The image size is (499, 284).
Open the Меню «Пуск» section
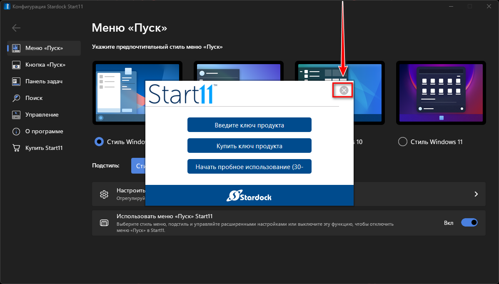pos(44,48)
